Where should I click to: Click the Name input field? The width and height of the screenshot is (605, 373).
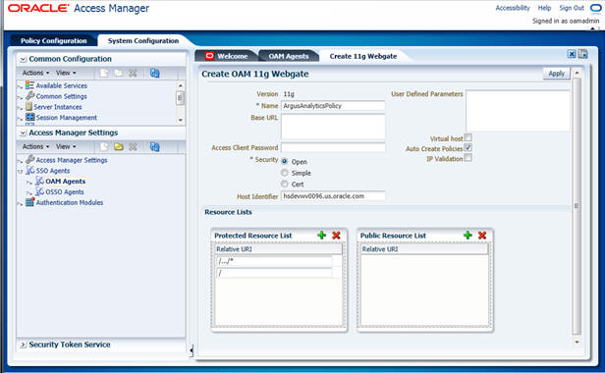(x=333, y=106)
